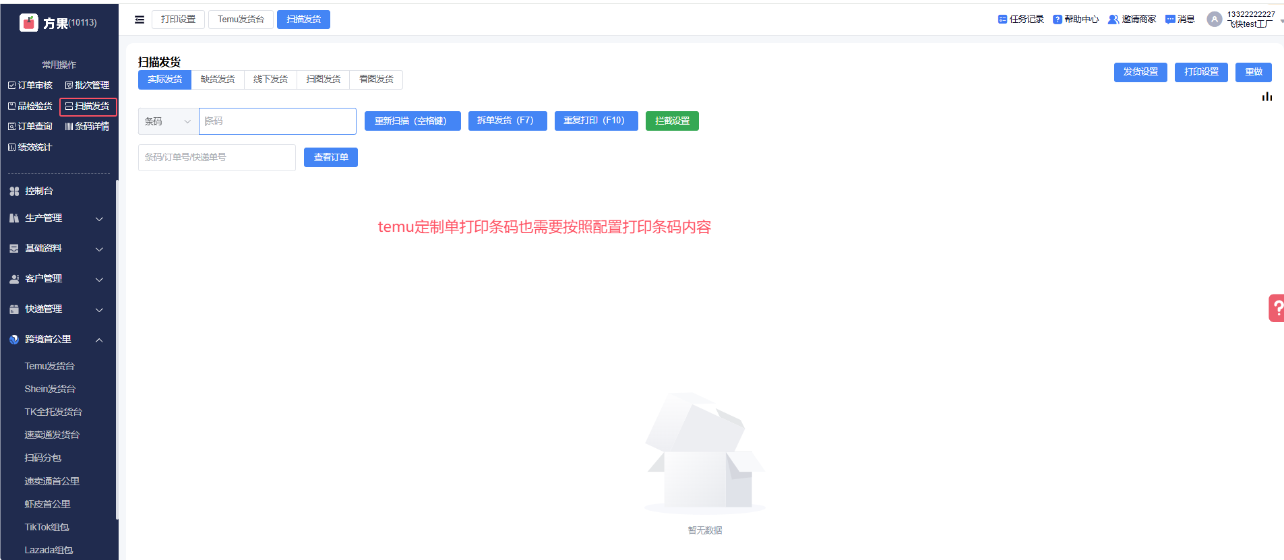Open TK全托发货台 in sidebar submenu
This screenshot has height=560, width=1284.
(x=53, y=412)
